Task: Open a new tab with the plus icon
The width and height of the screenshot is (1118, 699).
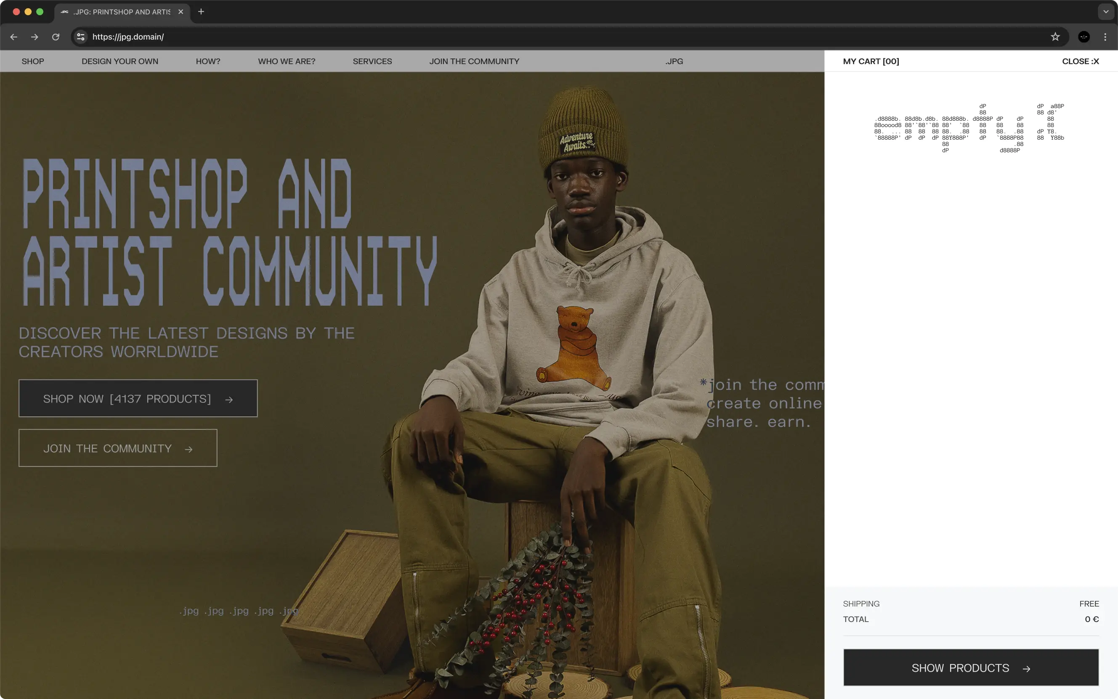Action: point(201,11)
